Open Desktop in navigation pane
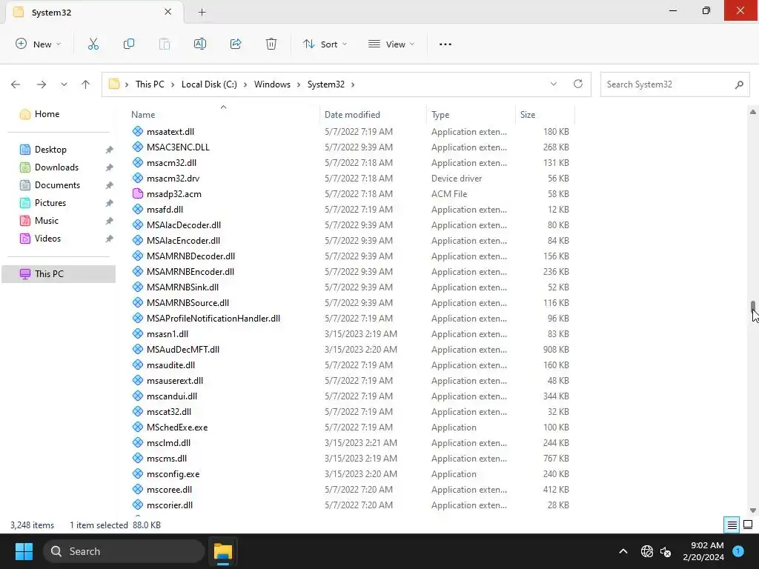Viewport: 759px width, 569px height. 50,150
